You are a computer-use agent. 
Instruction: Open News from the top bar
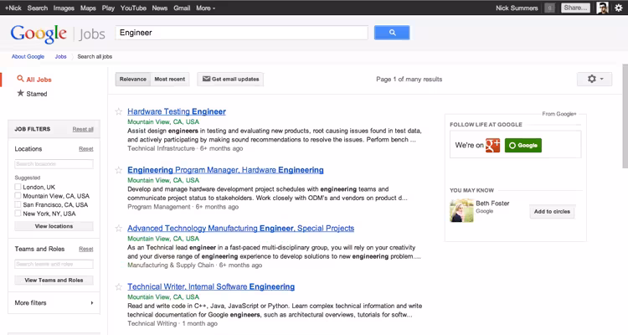click(x=159, y=8)
